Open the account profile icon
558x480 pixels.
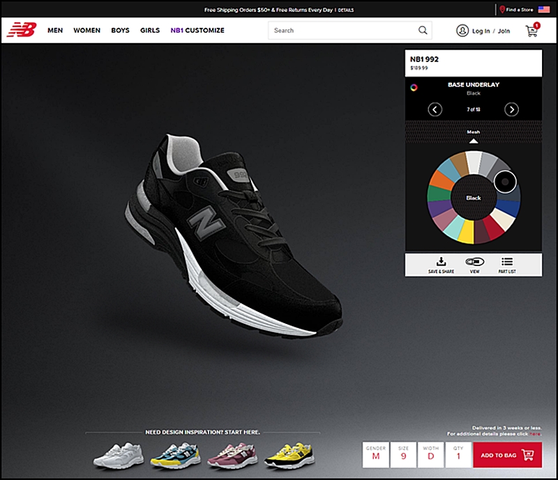tap(462, 31)
